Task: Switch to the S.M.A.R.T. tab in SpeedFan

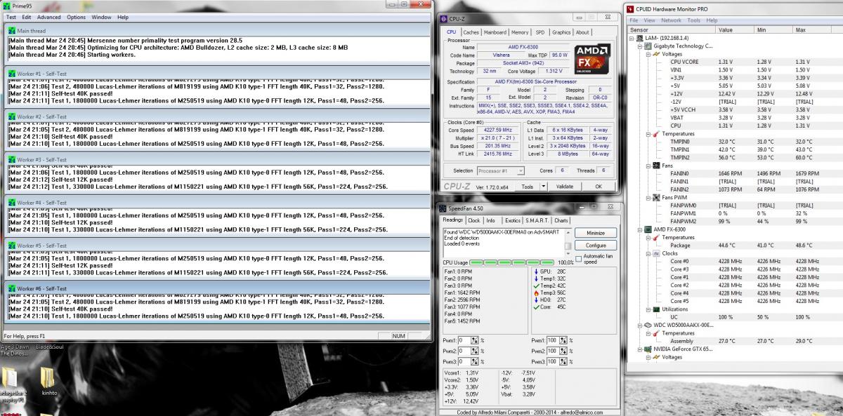Action: point(537,220)
